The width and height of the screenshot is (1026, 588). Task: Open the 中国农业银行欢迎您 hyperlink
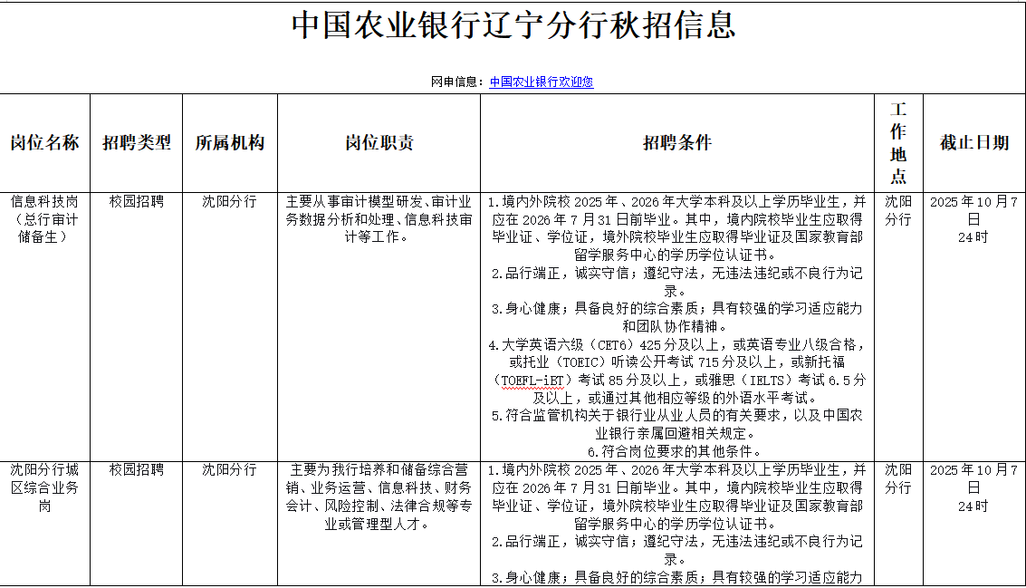click(x=541, y=82)
